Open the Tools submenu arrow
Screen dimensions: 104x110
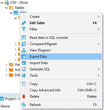[x=99, y=76]
